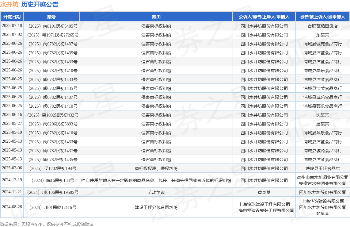
Task: Click plaintiff 上海铭珠建设工程有限公司
Action: point(264,204)
